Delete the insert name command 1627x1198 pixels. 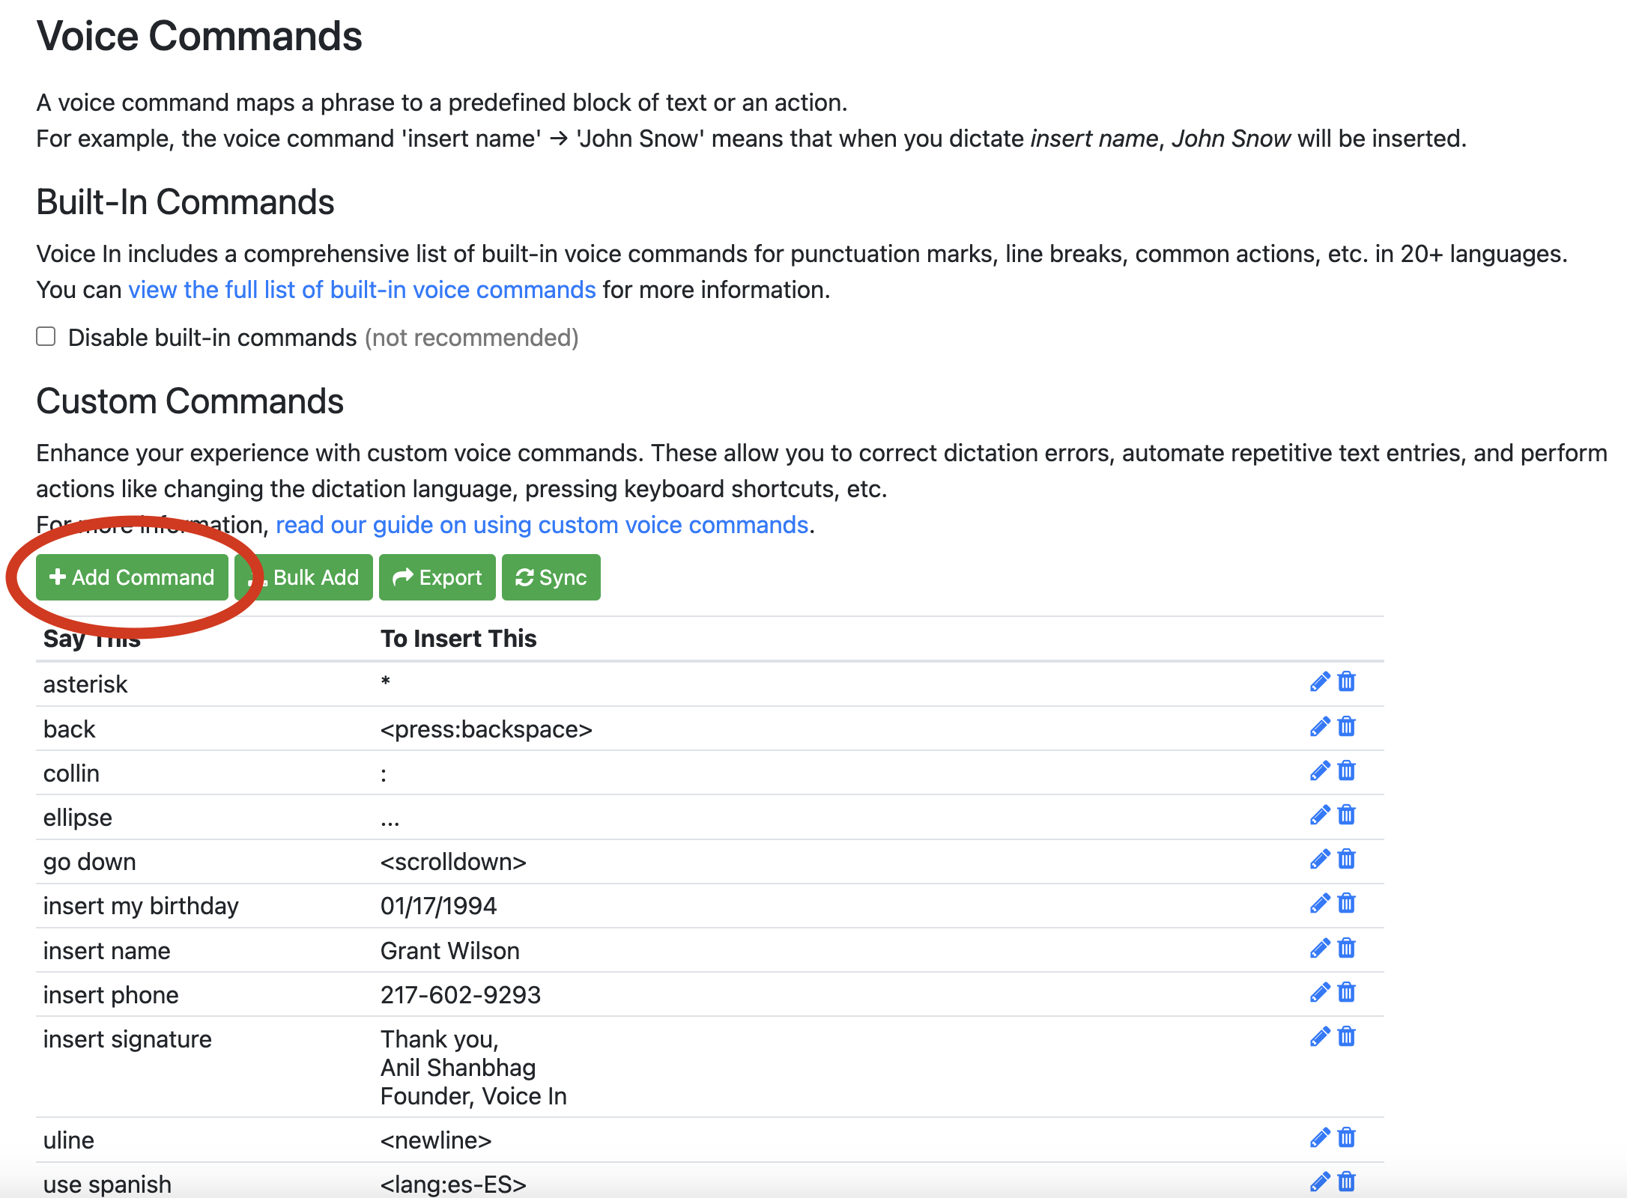(1347, 949)
